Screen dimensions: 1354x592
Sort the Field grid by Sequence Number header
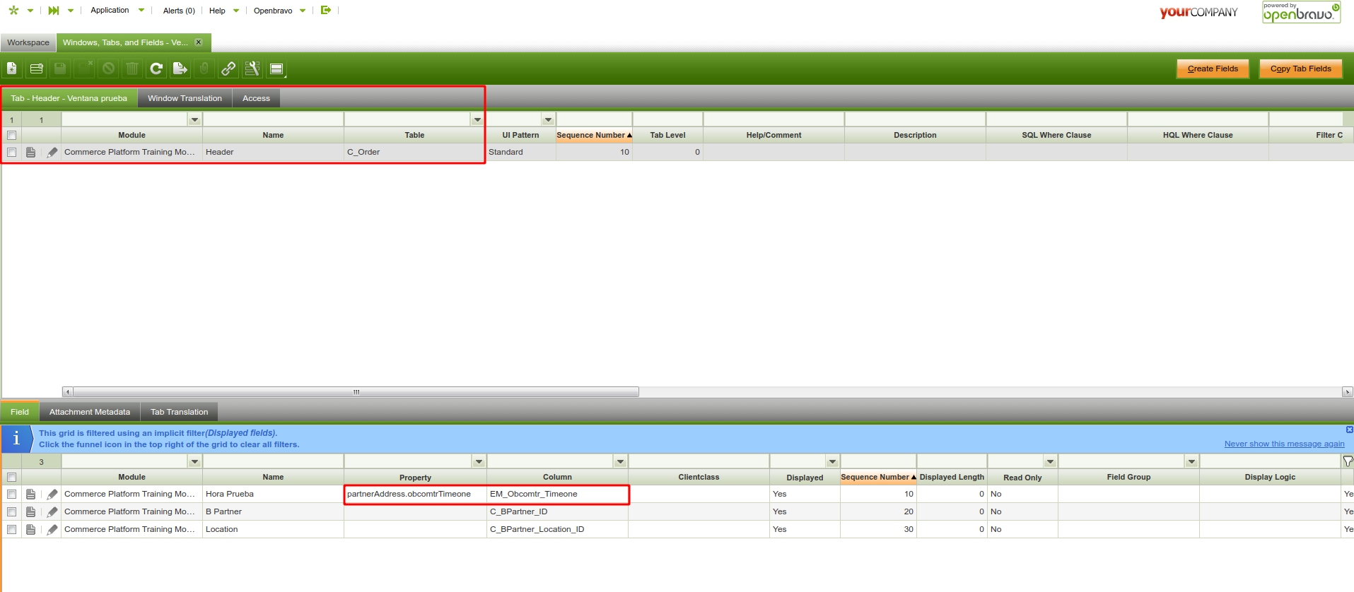[x=878, y=477]
